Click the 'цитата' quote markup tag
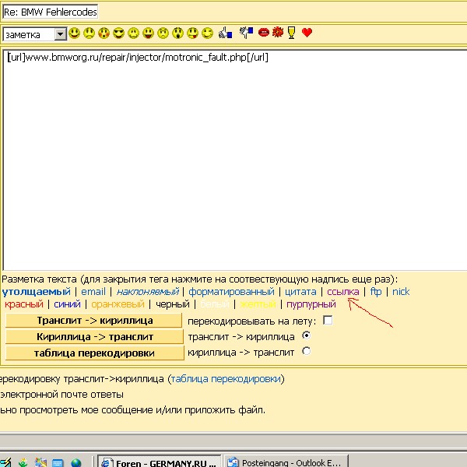The width and height of the screenshot is (467, 467). pyautogui.click(x=300, y=292)
